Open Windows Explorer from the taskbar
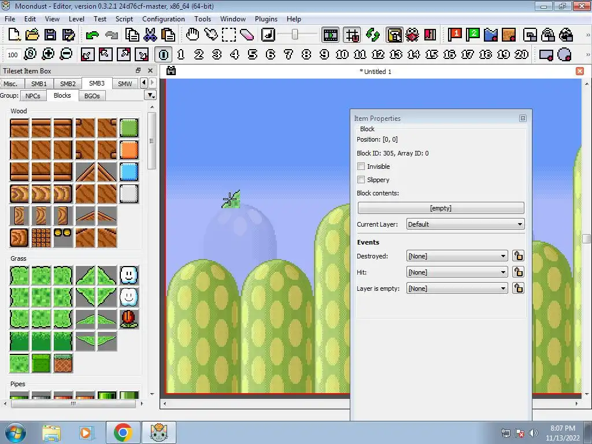 point(51,432)
